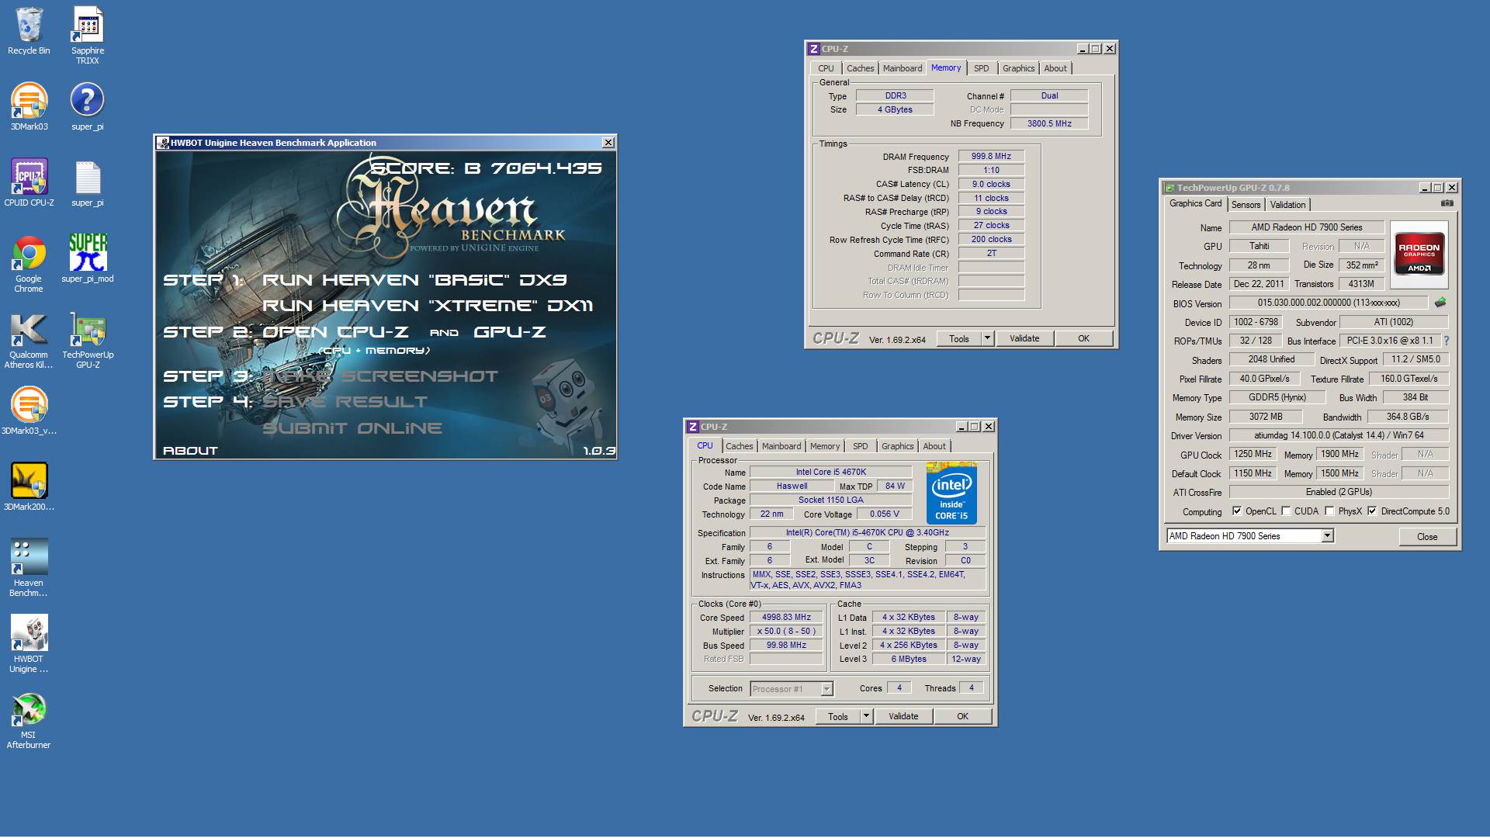1490x838 pixels.
Task: Open GPU-Z link in HWBOT Heaven
Action: tap(510, 332)
